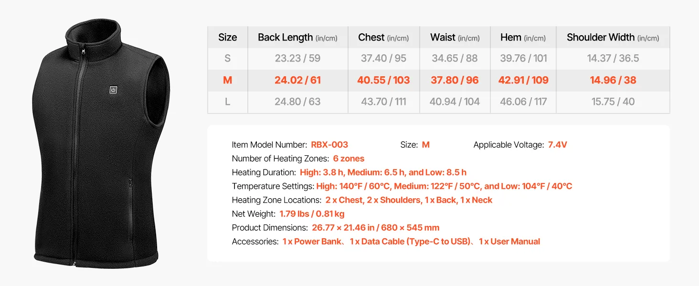Viewport: 699px width, 286px height.
Task: Click the L hem value 46.06 / 117
Action: 523,102
